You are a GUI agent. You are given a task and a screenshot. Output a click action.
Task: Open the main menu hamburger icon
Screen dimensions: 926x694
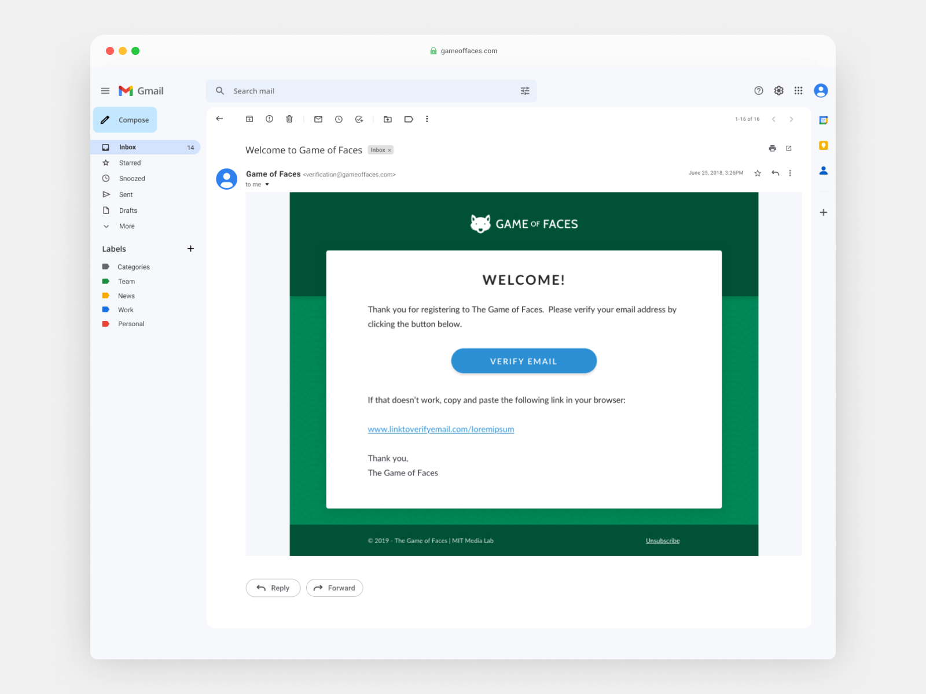click(105, 91)
